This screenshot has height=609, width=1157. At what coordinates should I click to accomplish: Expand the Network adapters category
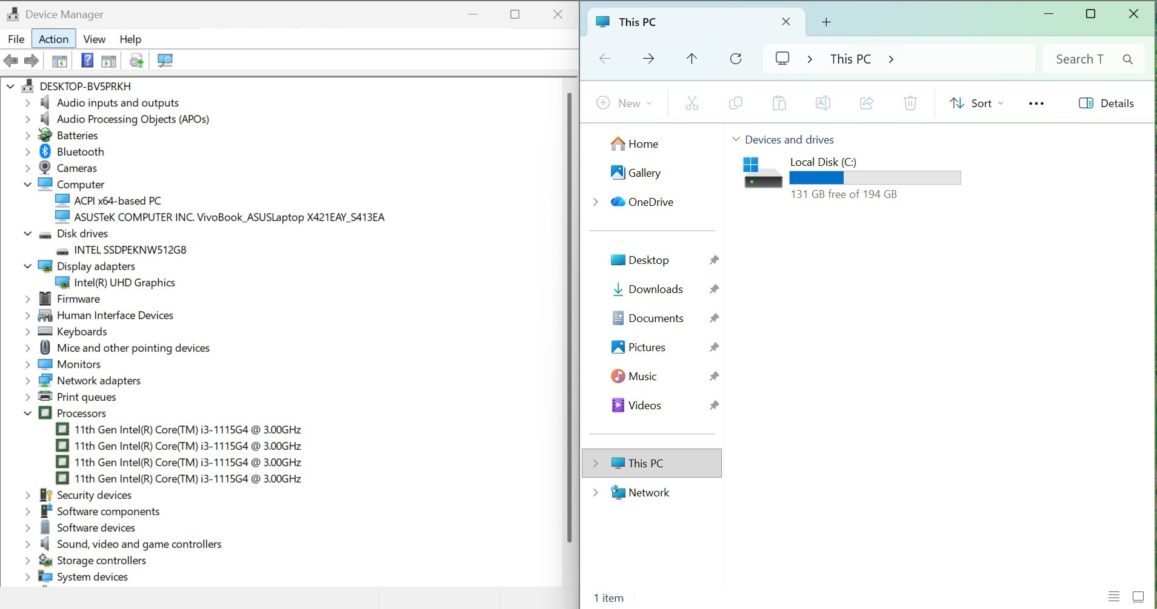pyautogui.click(x=27, y=381)
